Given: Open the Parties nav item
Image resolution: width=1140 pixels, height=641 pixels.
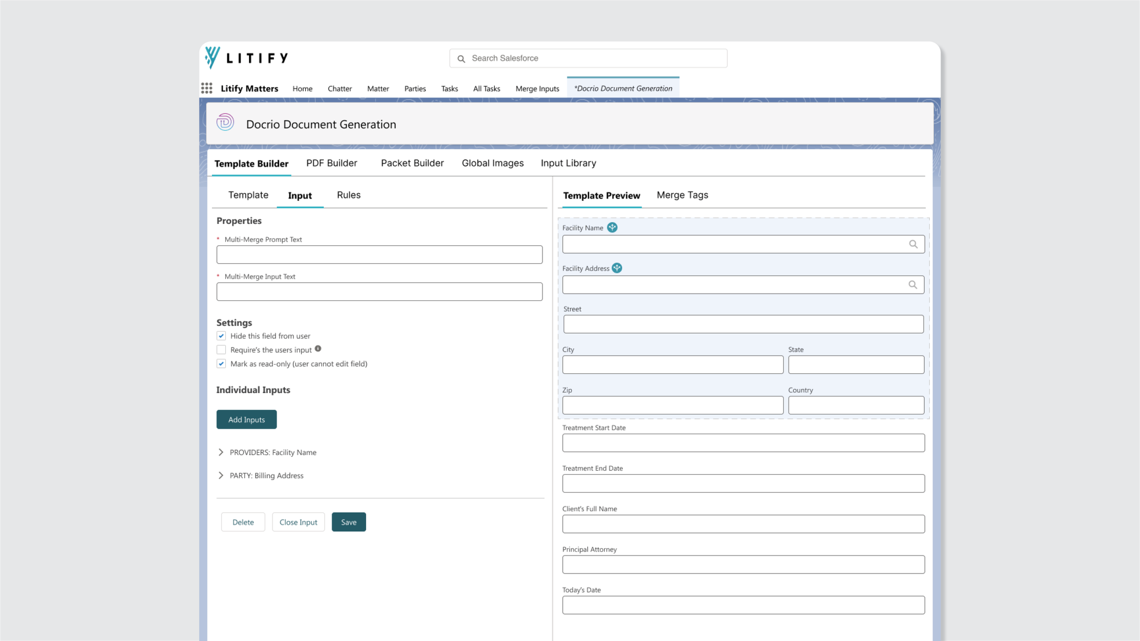Looking at the screenshot, I should (415, 88).
